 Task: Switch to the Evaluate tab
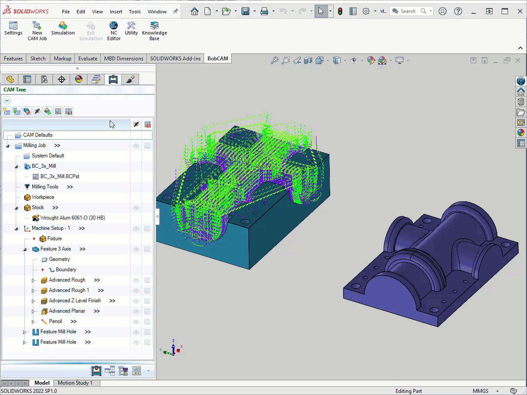click(88, 59)
